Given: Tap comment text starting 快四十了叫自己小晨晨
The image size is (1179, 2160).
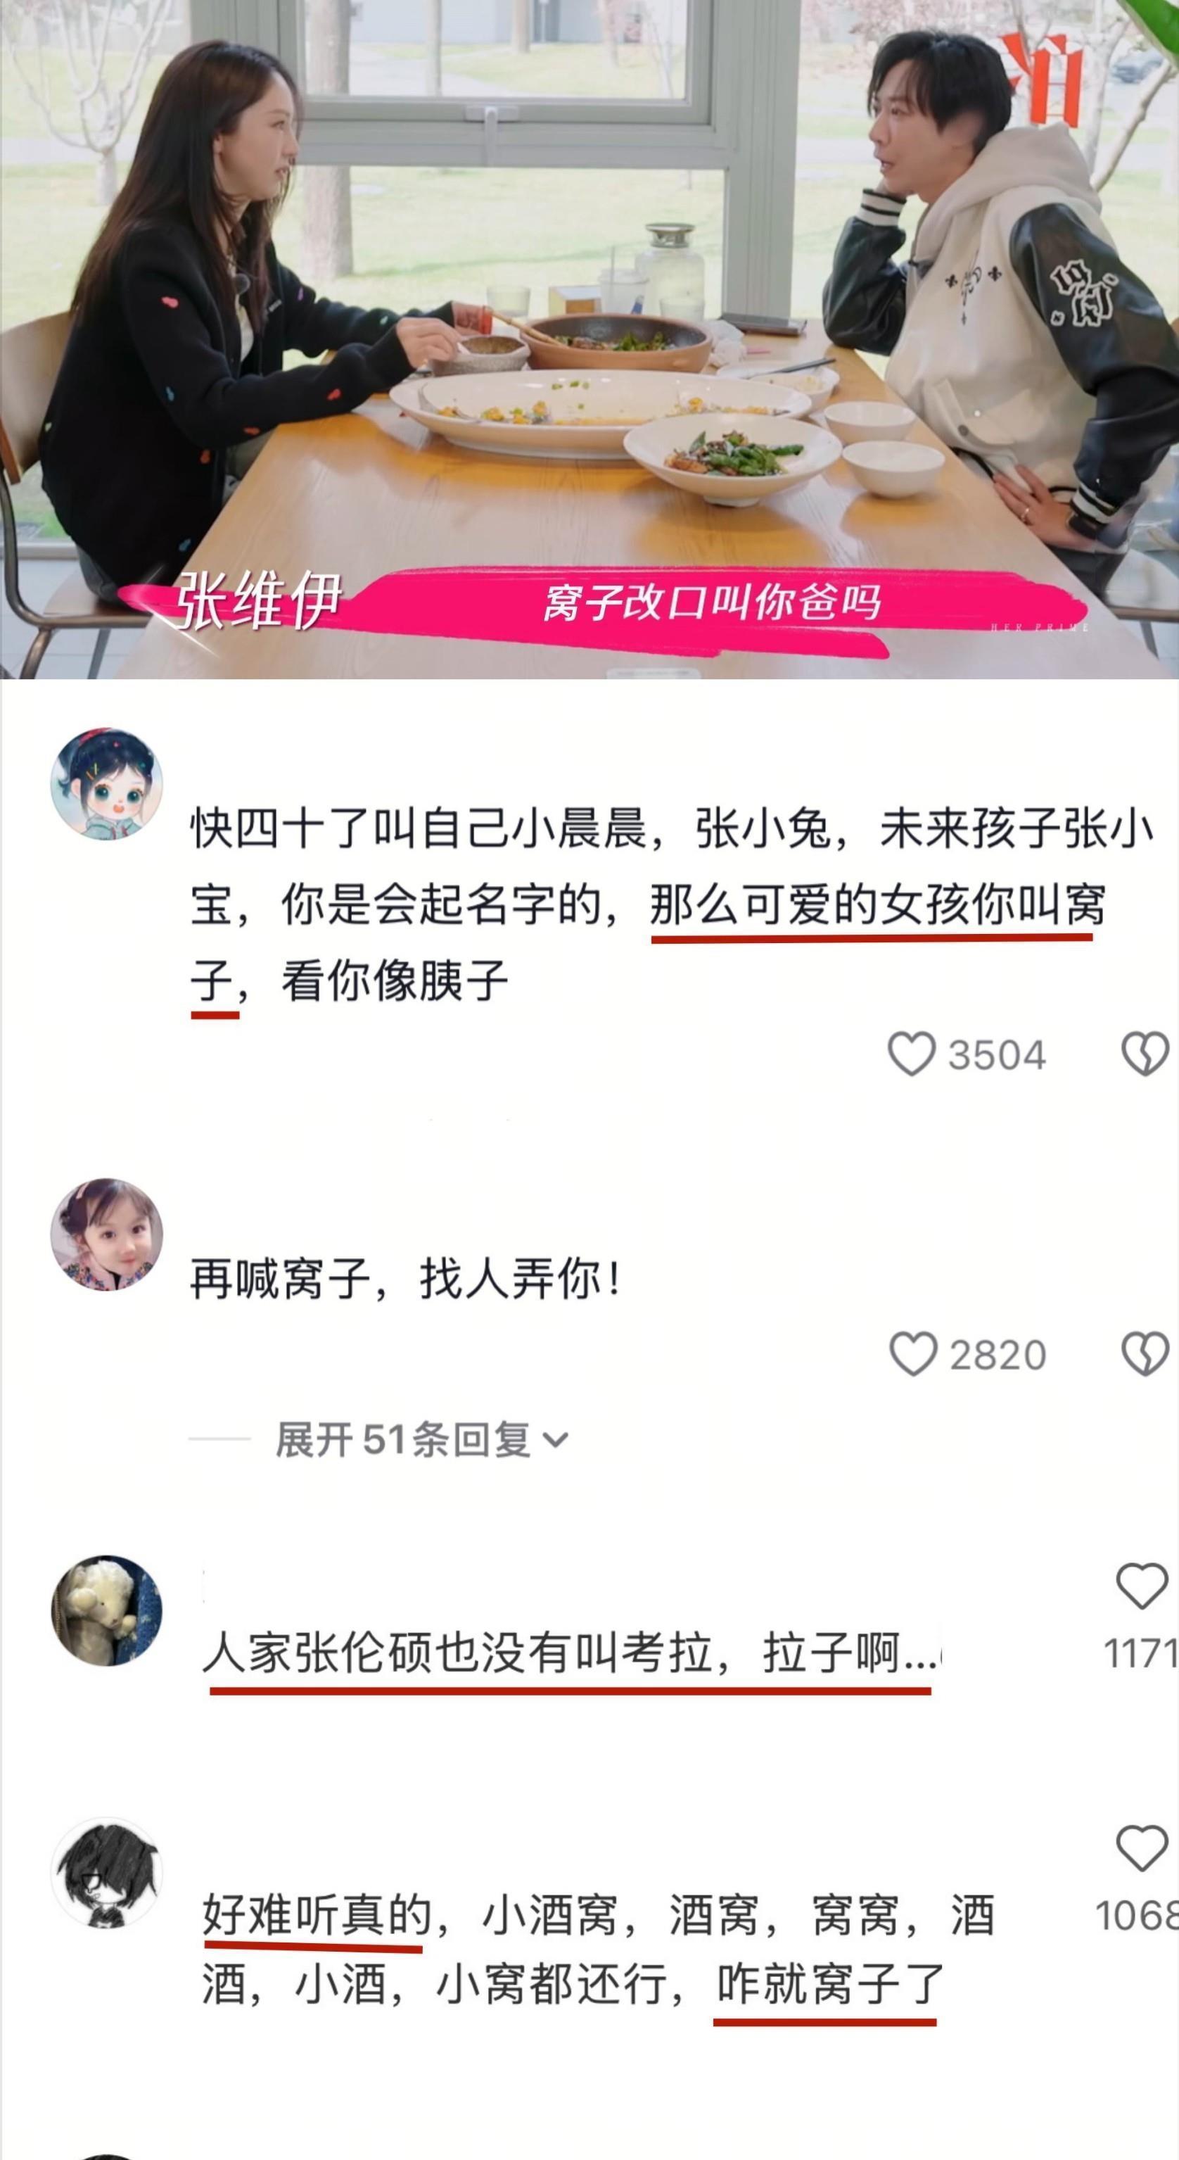Looking at the screenshot, I should (672, 905).
